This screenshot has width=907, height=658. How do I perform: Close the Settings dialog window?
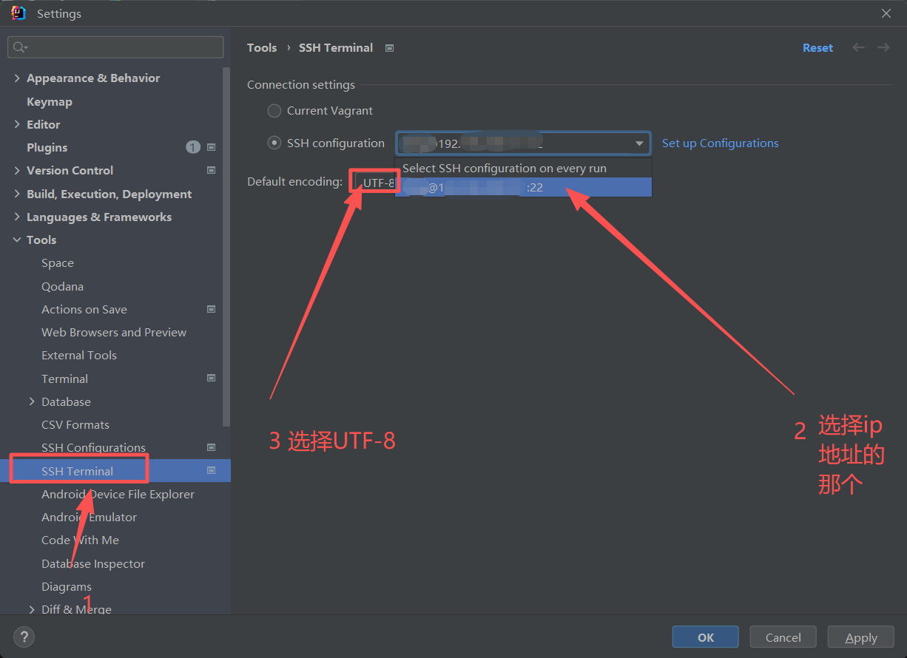[x=886, y=13]
